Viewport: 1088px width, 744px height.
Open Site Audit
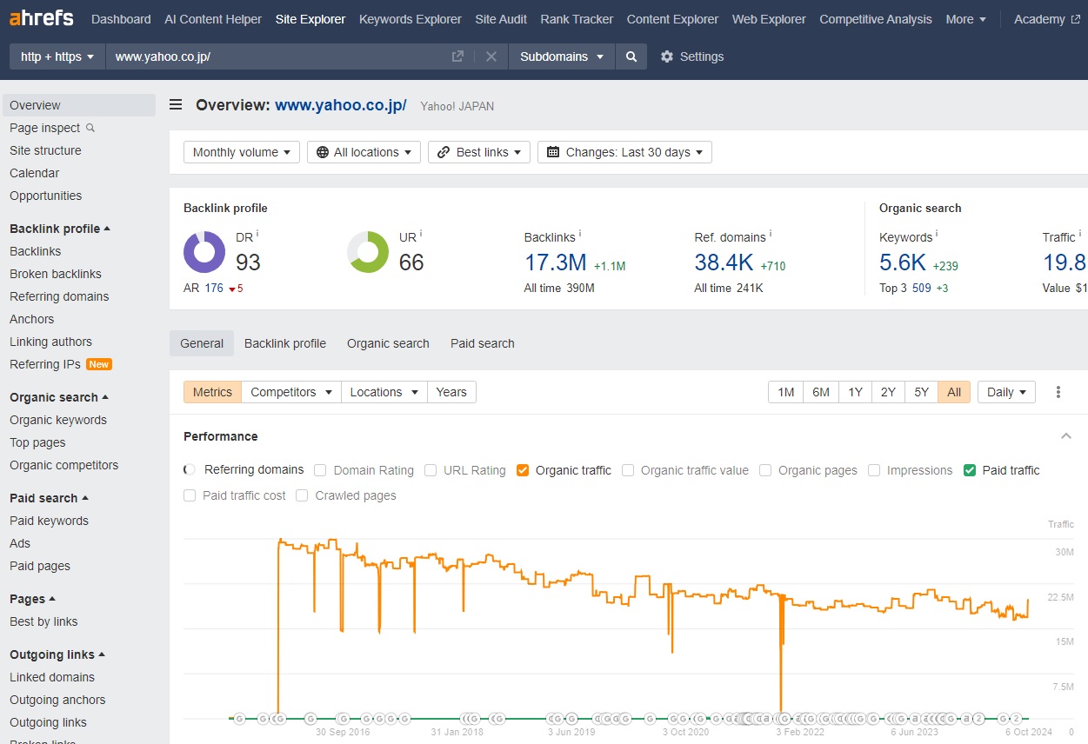click(x=501, y=19)
